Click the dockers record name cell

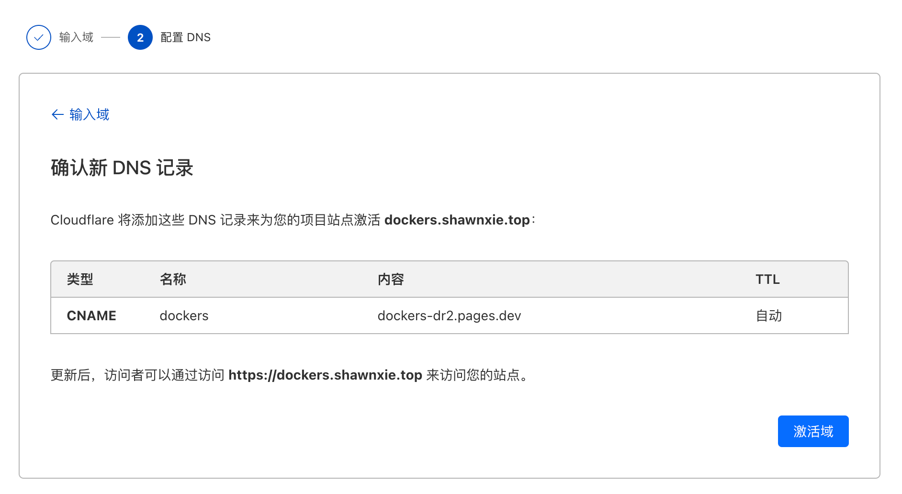pos(184,315)
